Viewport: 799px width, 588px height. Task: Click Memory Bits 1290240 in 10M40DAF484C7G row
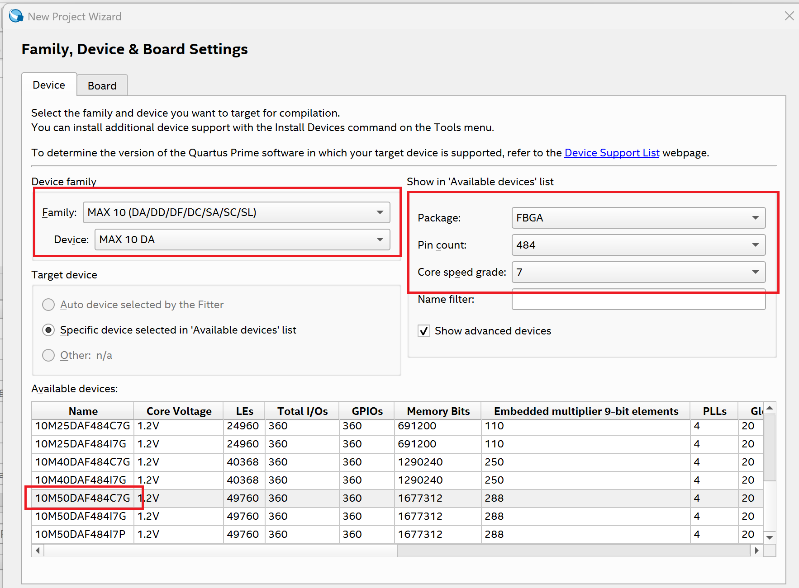click(420, 462)
